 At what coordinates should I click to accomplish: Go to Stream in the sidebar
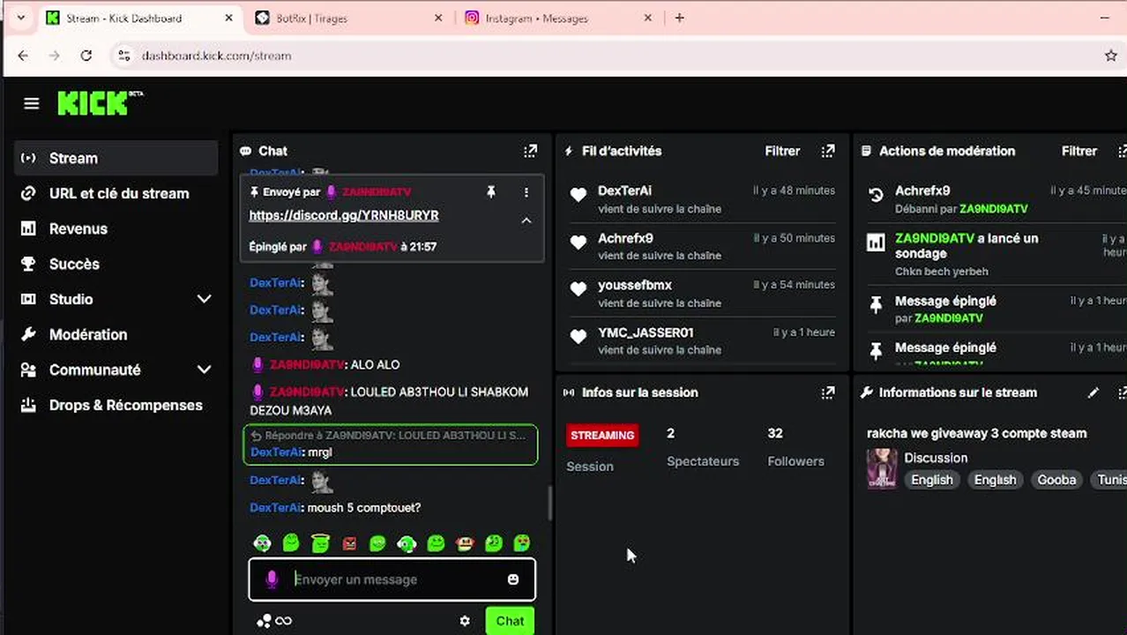click(116, 158)
